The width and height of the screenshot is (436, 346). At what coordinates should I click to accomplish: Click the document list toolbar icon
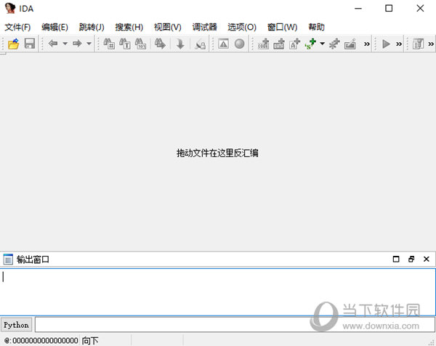[419, 44]
